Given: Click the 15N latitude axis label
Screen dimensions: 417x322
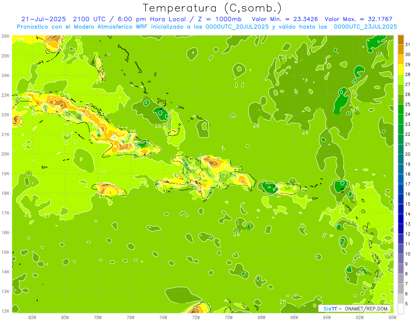Looking at the screenshot, I should [5, 252].
